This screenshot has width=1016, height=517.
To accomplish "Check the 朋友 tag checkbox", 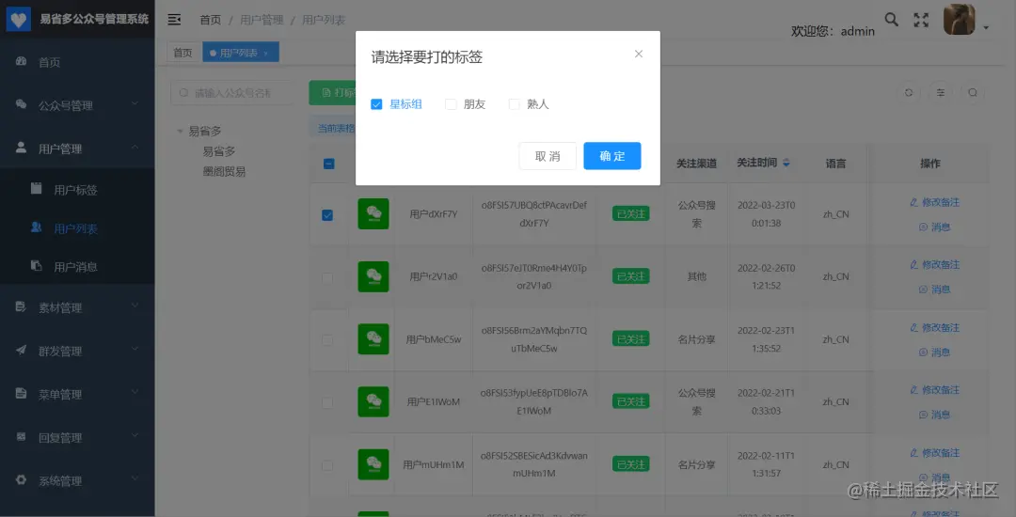I will pos(451,104).
